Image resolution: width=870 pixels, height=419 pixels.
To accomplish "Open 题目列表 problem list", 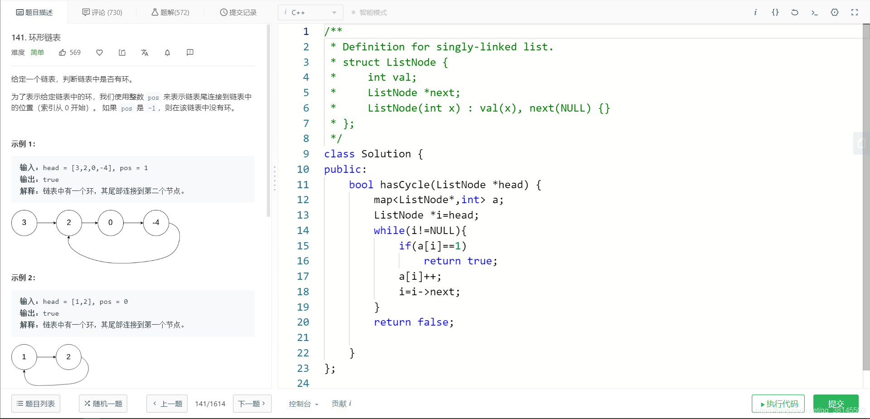I will pyautogui.click(x=36, y=404).
